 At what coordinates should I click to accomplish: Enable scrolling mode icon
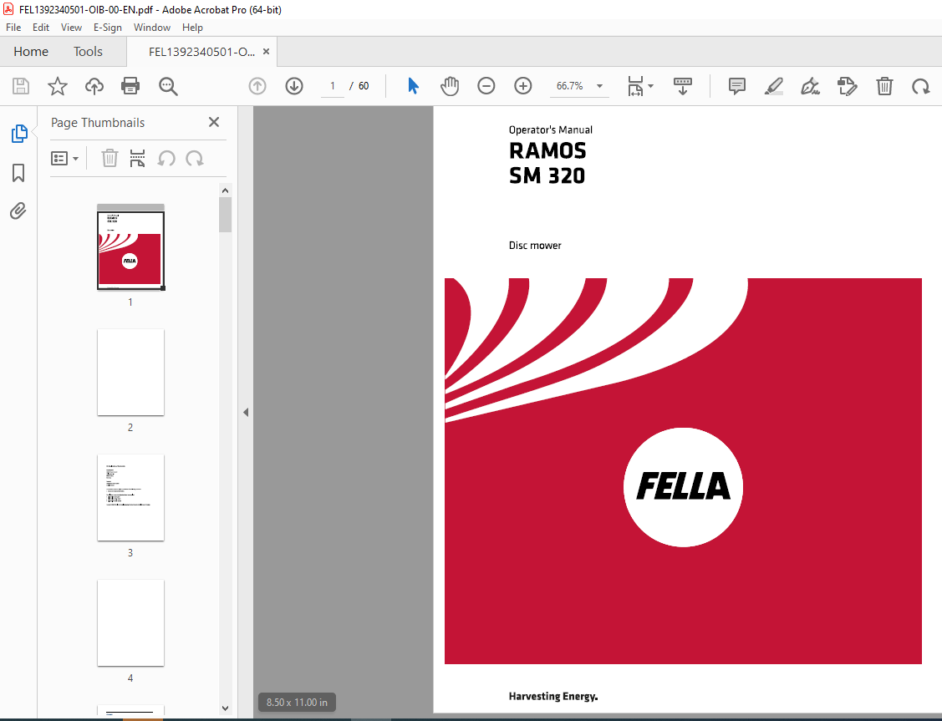[682, 86]
